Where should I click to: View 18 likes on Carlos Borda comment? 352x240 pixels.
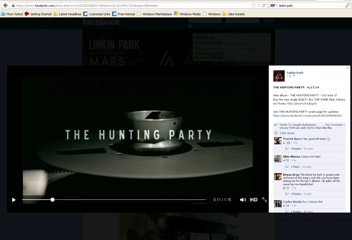tap(286, 206)
